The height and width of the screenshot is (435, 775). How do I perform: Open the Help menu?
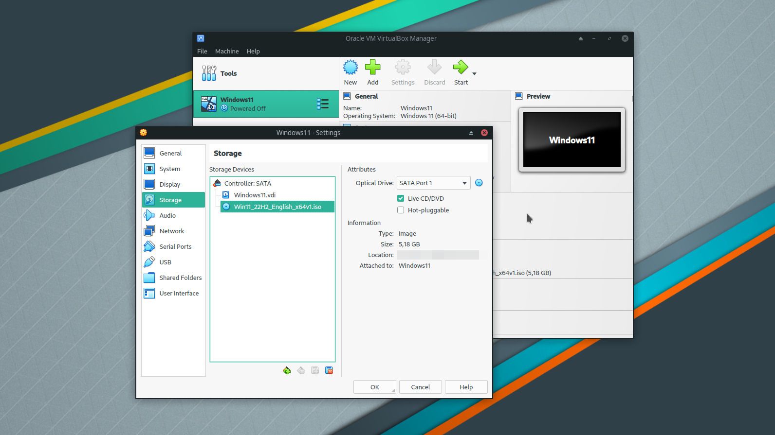click(x=253, y=51)
